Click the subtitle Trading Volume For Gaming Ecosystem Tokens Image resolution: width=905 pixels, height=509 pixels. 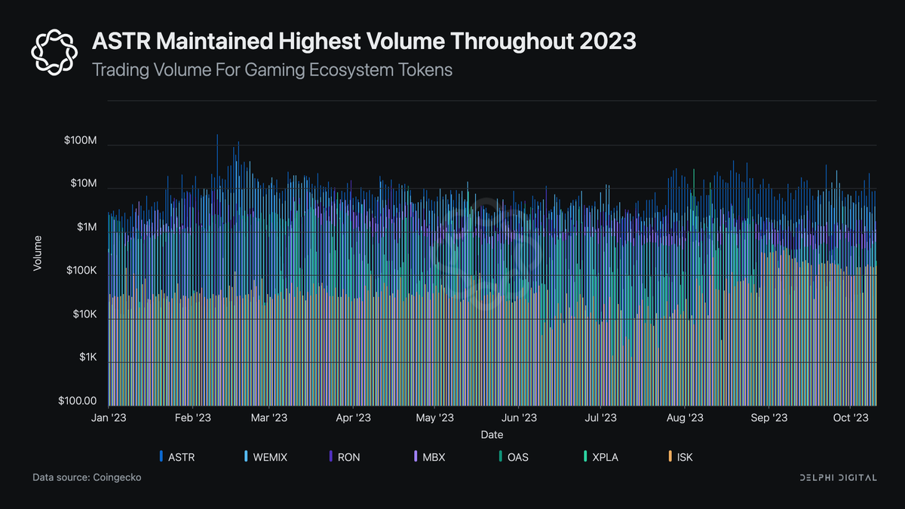click(271, 71)
